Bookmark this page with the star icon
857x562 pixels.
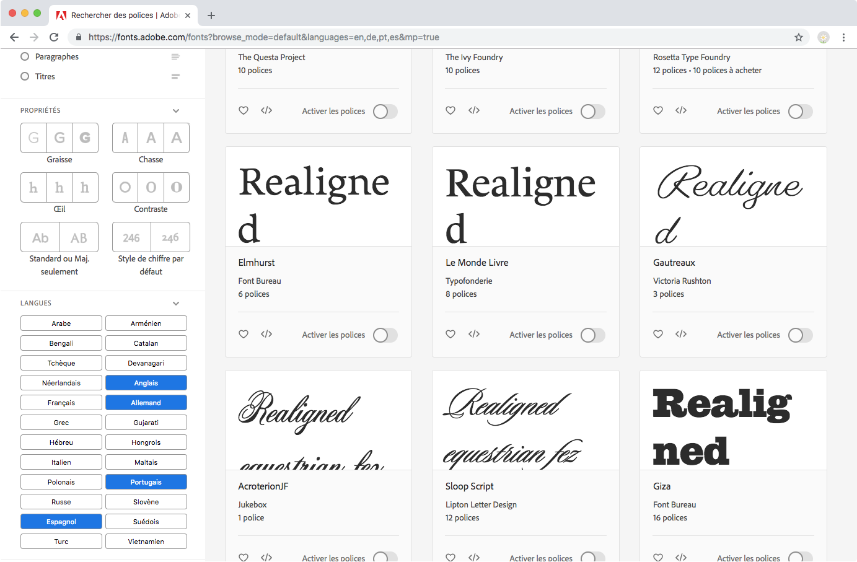click(799, 37)
